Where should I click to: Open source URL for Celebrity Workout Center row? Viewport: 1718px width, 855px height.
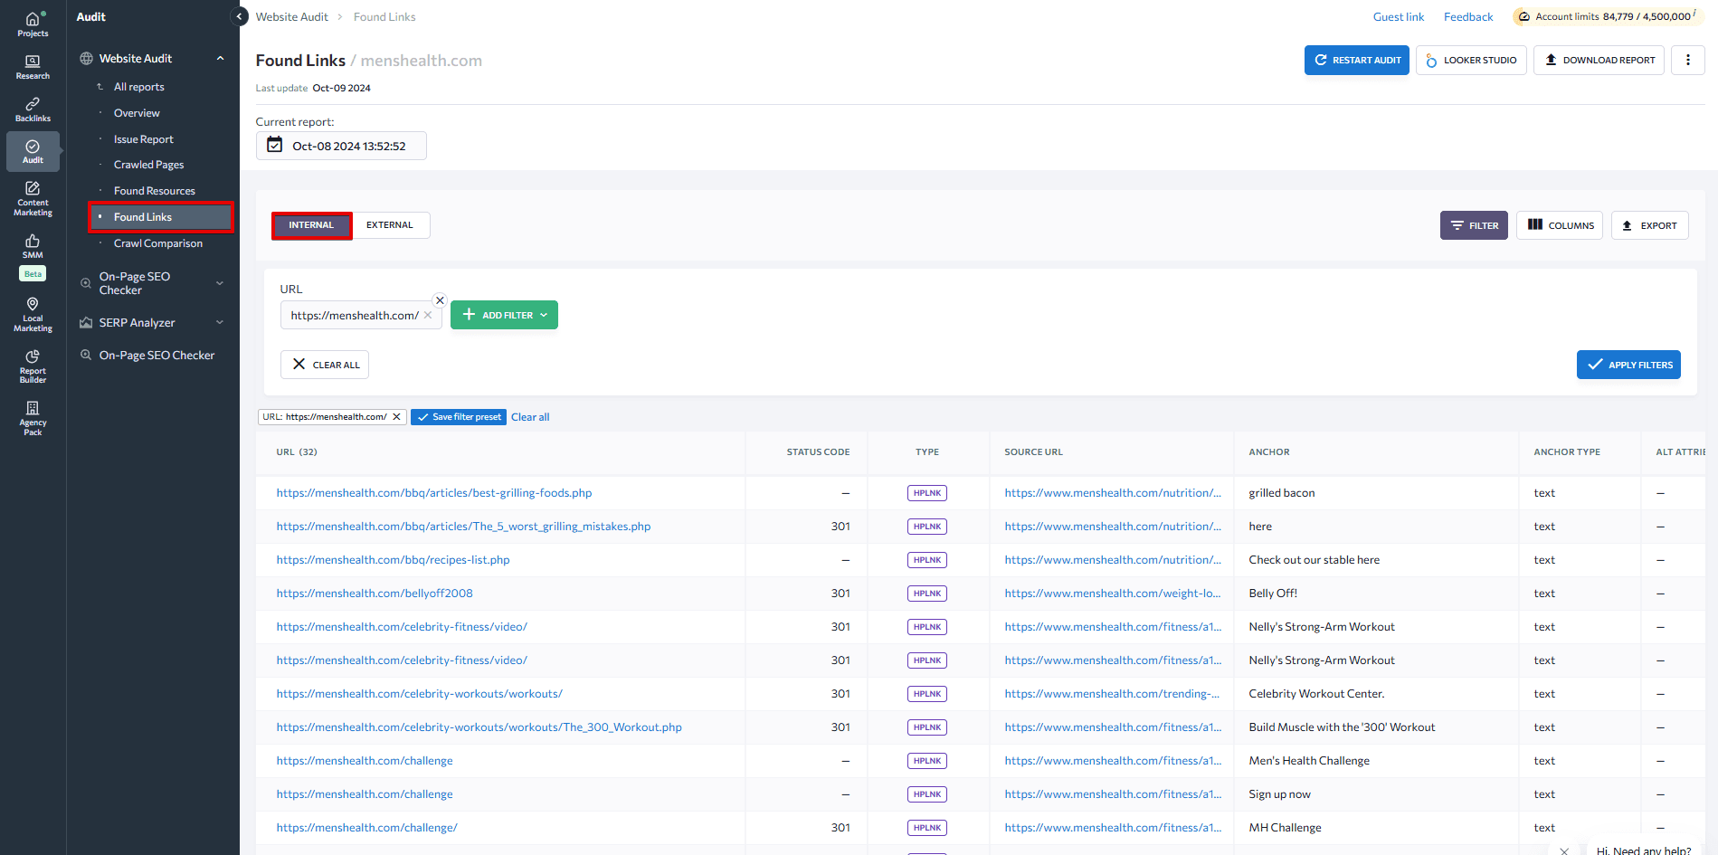pos(1112,694)
